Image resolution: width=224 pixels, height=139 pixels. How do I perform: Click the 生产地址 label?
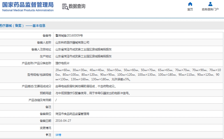point(45,56)
